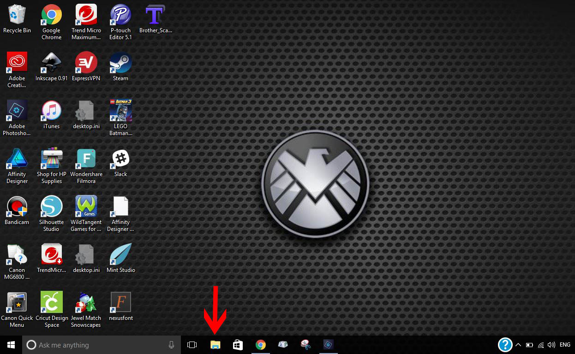Select the Adobe Photoshop desktop shortcut
Image resolution: width=575 pixels, height=354 pixels.
click(17, 118)
